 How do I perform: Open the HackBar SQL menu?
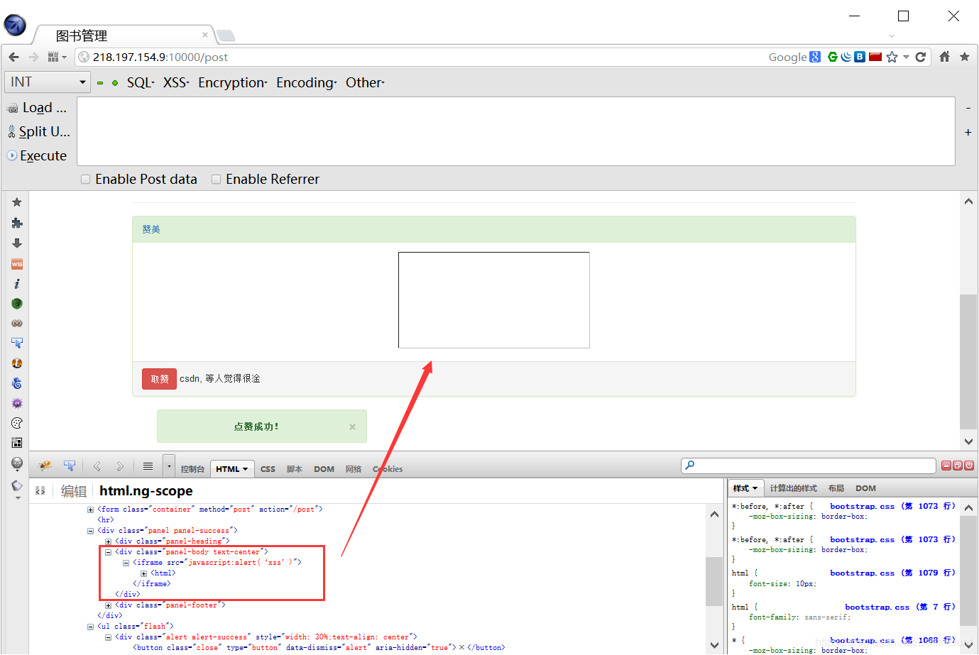(x=141, y=83)
